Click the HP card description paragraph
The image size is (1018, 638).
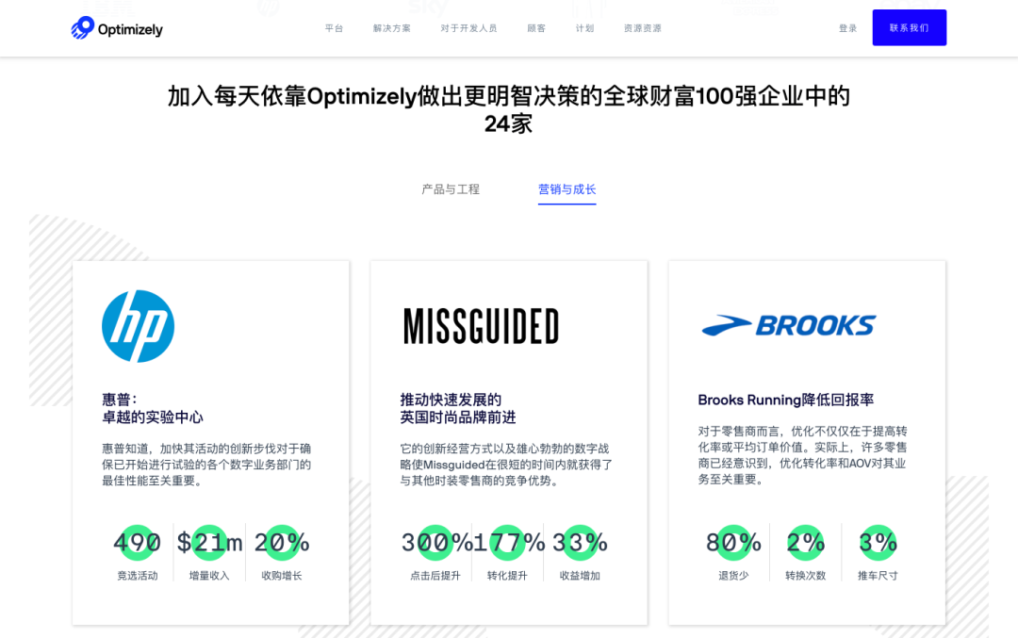[x=206, y=465]
